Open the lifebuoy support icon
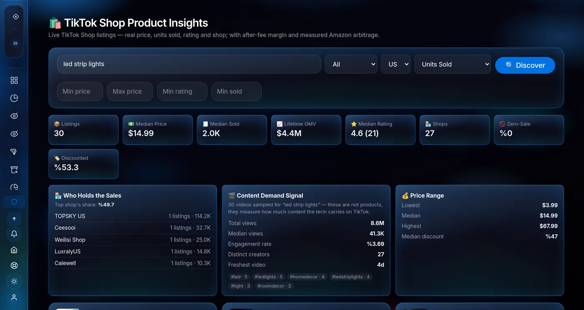This screenshot has height=310, width=584. [14, 265]
